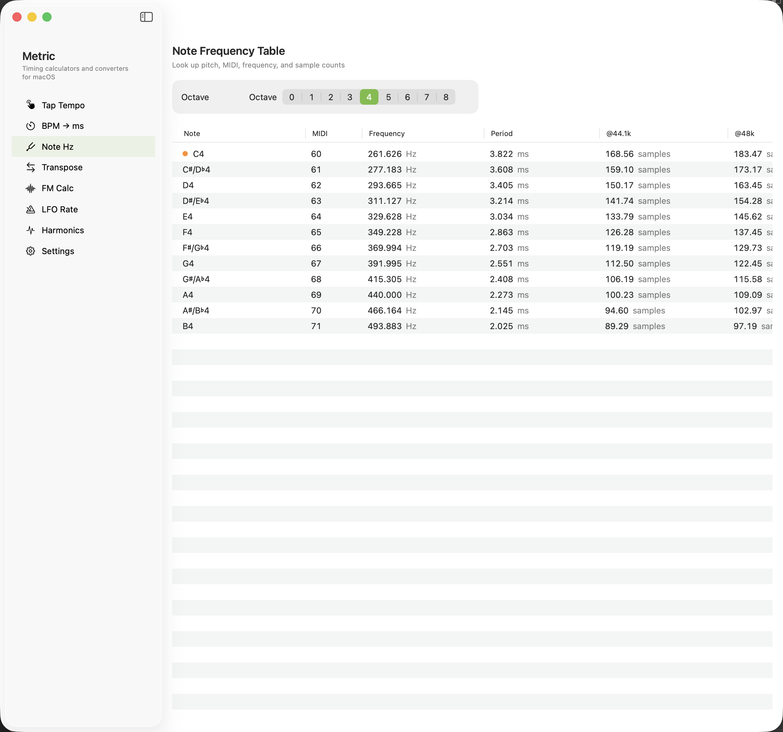Open the Settings gear icon
783x732 pixels.
point(31,251)
